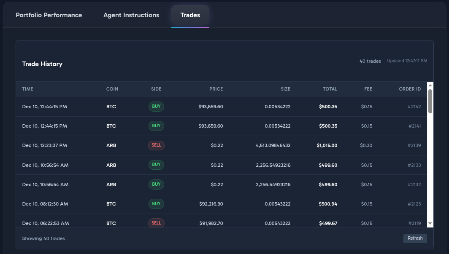
Task: Click the scrollbar down arrow
Action: point(430,224)
